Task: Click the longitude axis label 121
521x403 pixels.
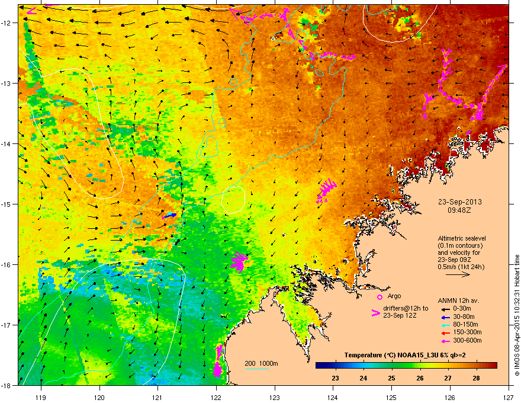Action: tap(157, 397)
